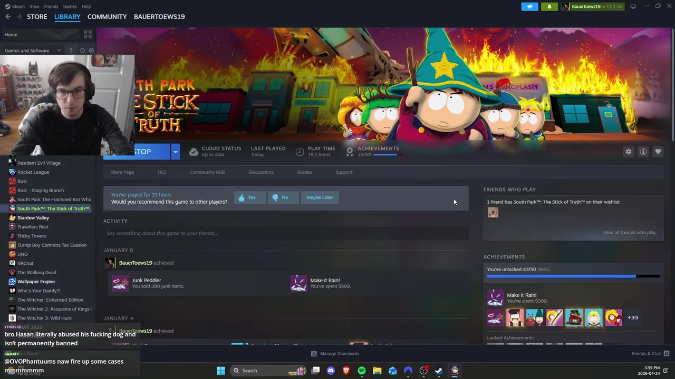Add game to favorites heart icon
Screen dimensions: 675x379
click(x=658, y=152)
